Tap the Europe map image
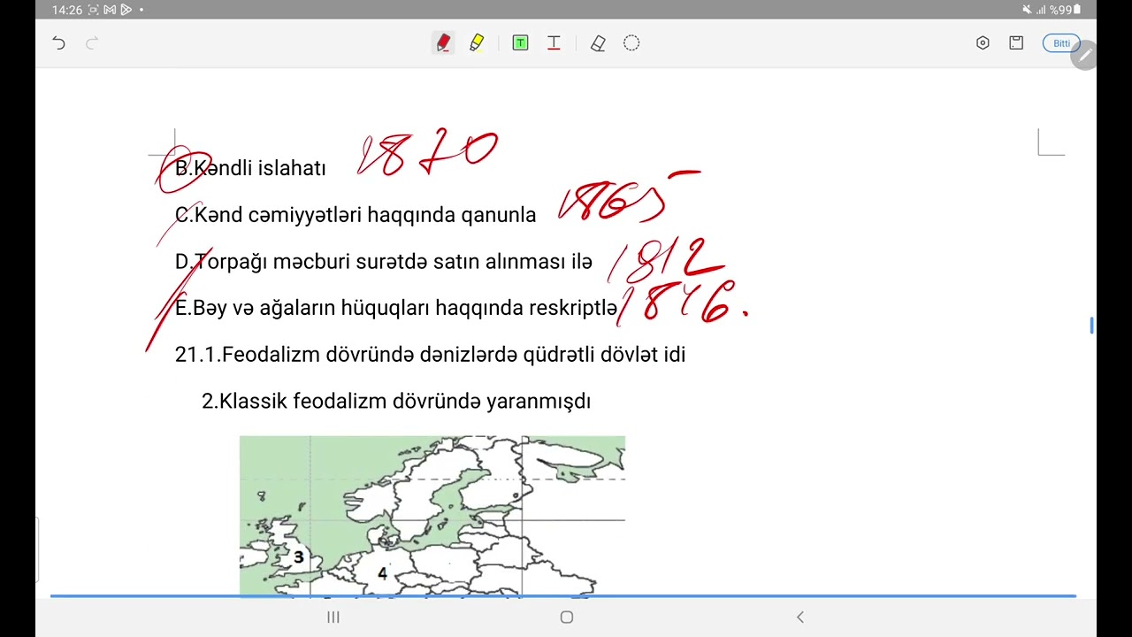The image size is (1132, 637). (432, 515)
